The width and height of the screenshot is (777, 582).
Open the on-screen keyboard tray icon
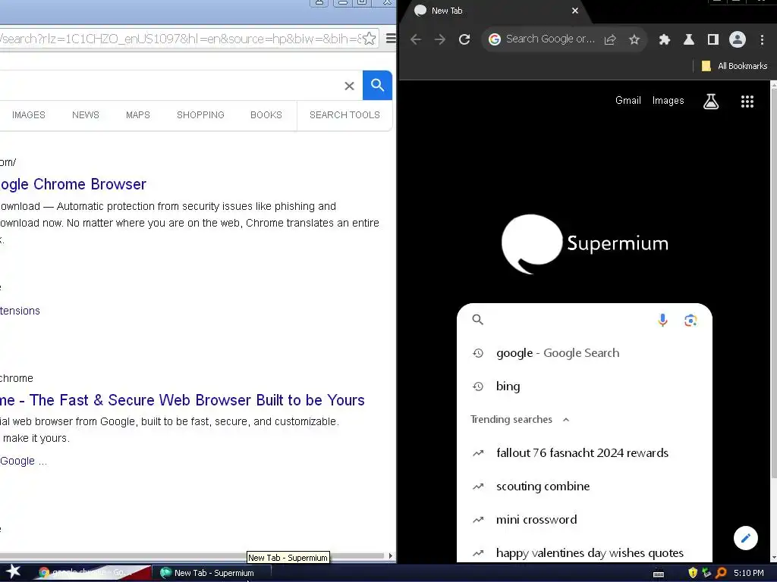point(658,574)
